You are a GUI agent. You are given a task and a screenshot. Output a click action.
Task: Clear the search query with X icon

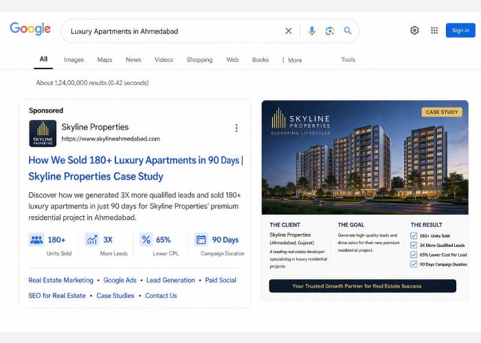(289, 31)
